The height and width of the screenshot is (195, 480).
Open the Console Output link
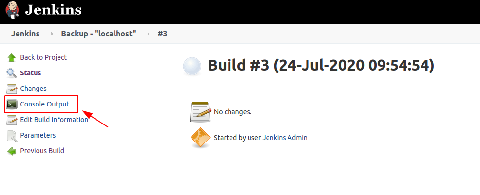click(x=44, y=104)
